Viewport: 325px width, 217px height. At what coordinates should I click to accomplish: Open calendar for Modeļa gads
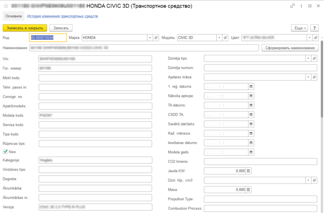click(251, 152)
